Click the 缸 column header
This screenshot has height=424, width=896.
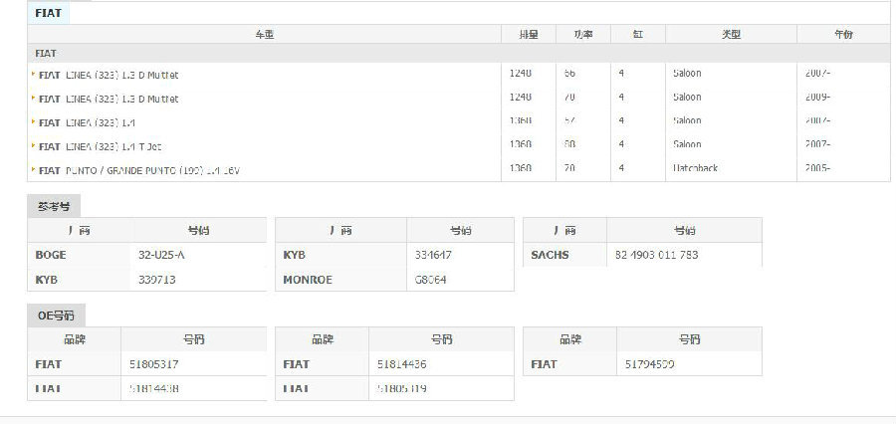(638, 34)
